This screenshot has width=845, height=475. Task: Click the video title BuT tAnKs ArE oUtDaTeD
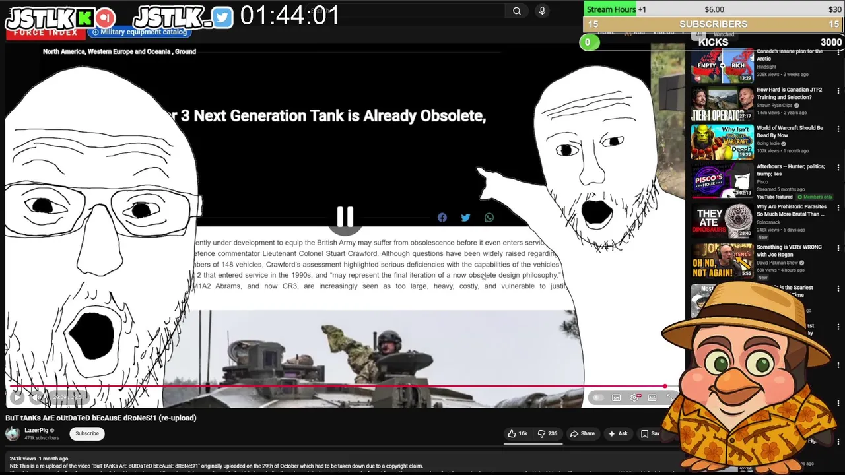[101, 418]
